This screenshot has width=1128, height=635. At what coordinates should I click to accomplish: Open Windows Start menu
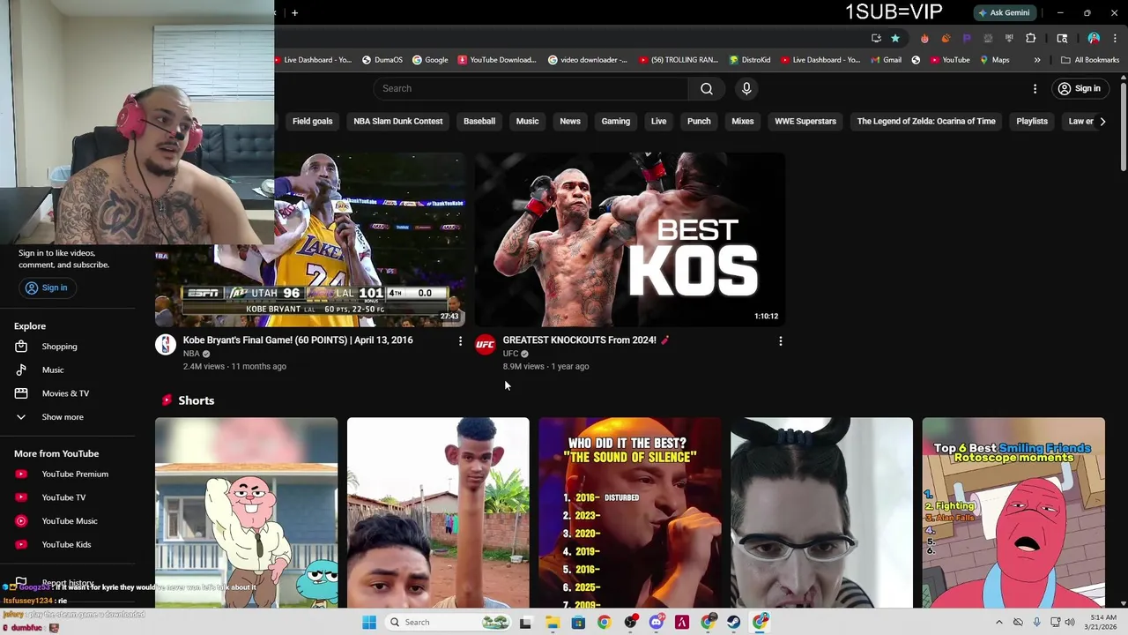[369, 623]
